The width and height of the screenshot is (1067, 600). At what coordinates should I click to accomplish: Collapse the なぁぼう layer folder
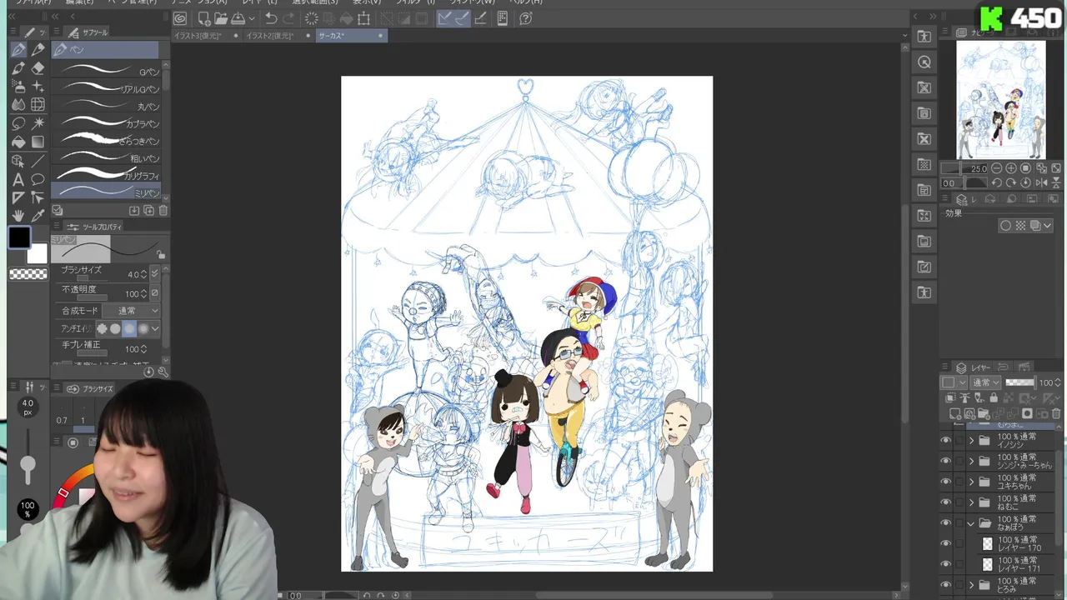coord(971,523)
